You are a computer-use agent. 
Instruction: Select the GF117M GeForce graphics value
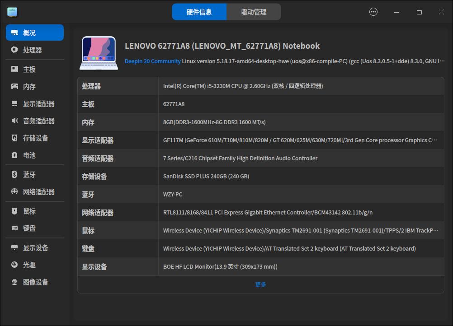300,140
